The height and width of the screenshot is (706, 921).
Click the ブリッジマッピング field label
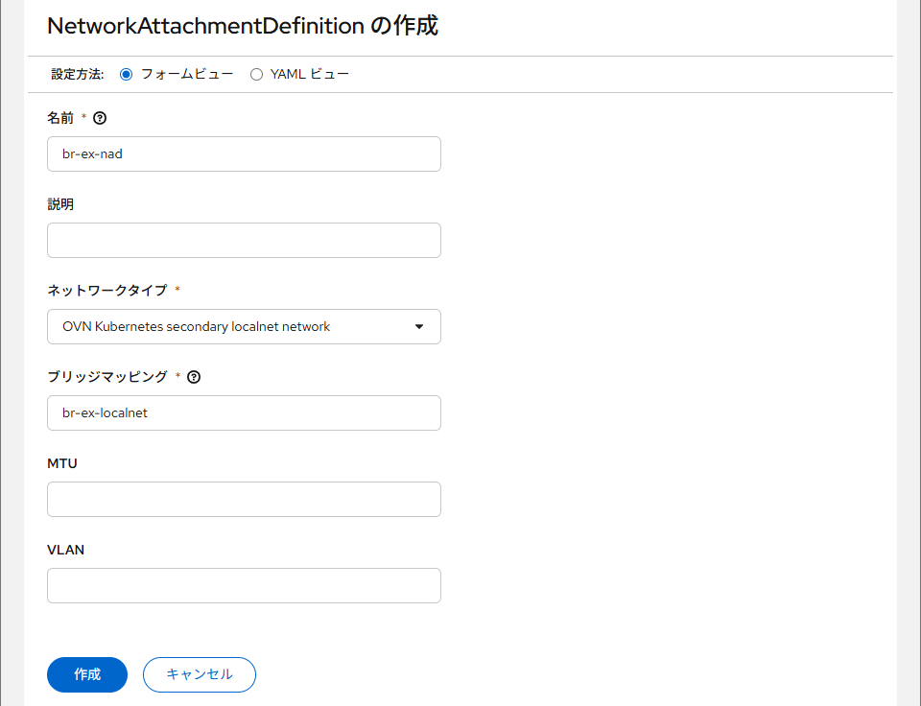coord(106,376)
